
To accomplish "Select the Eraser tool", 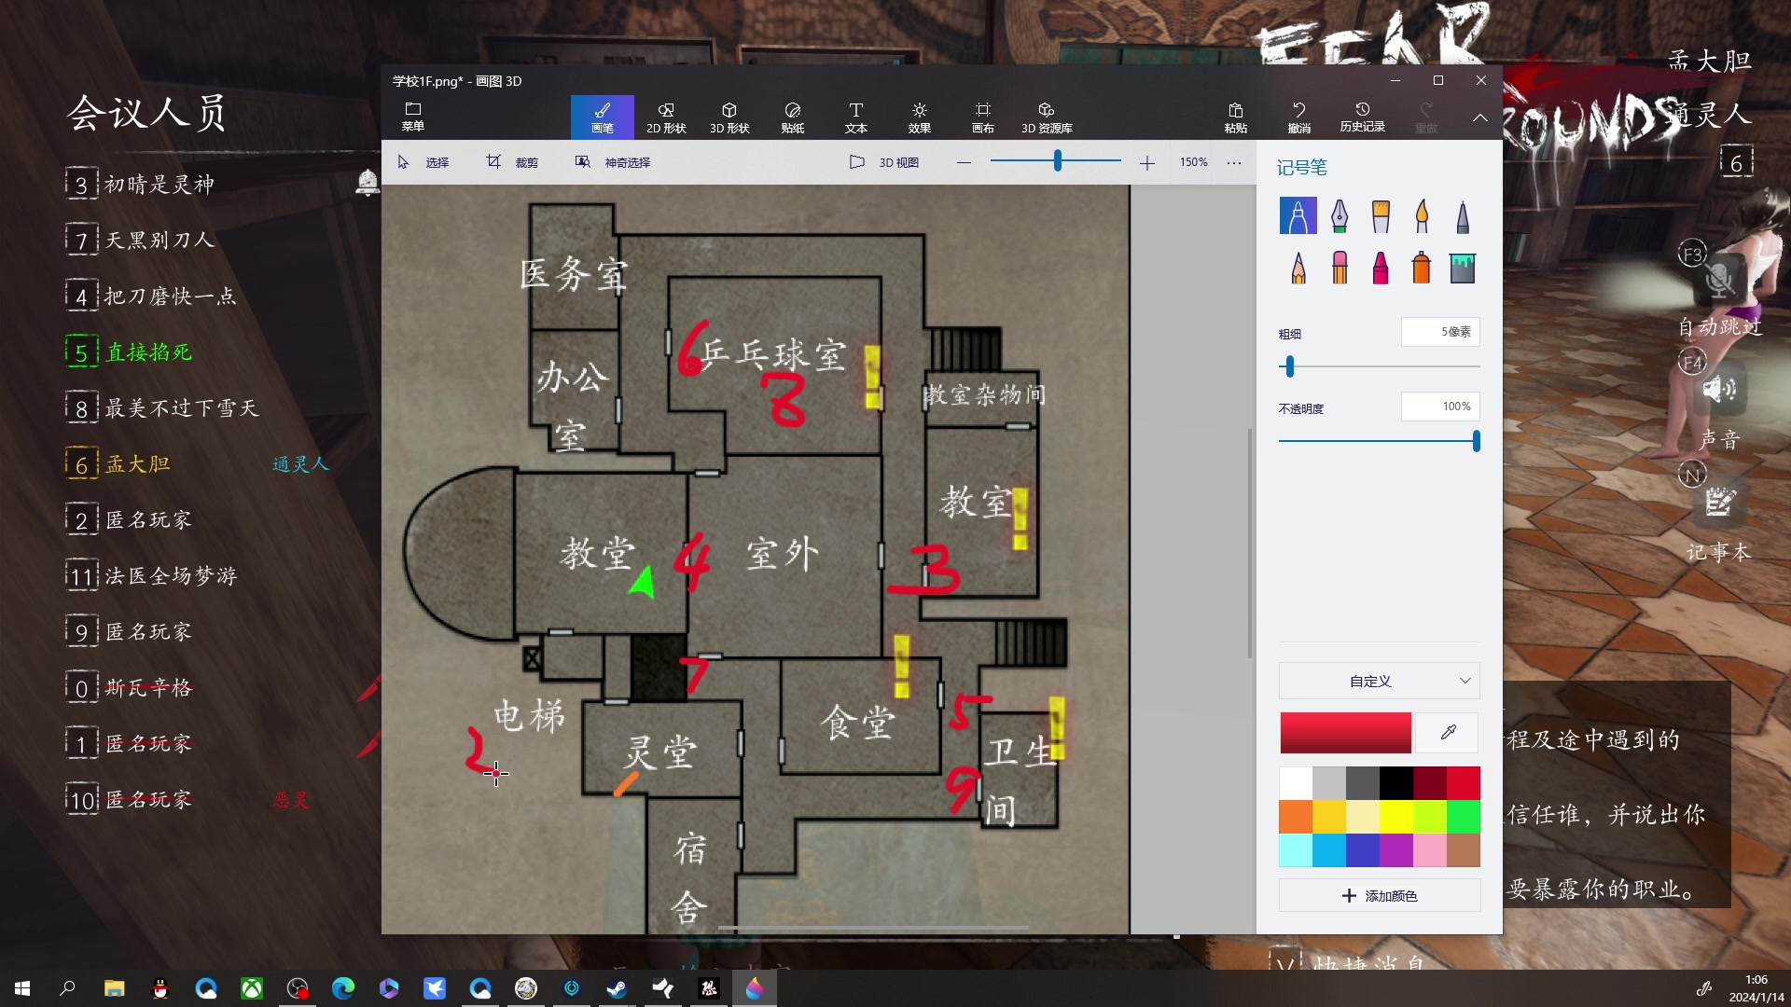I will [x=1340, y=268].
